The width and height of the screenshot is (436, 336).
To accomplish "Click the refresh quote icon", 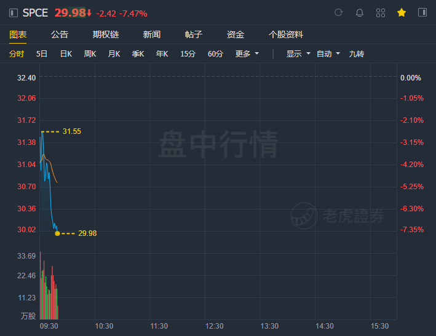I will tap(338, 12).
